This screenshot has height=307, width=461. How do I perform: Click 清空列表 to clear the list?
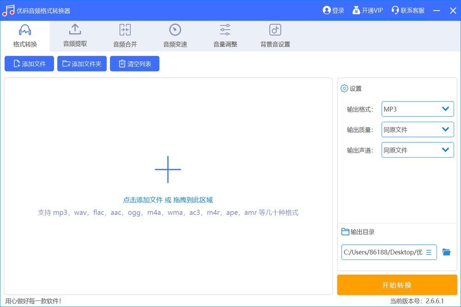tap(134, 64)
